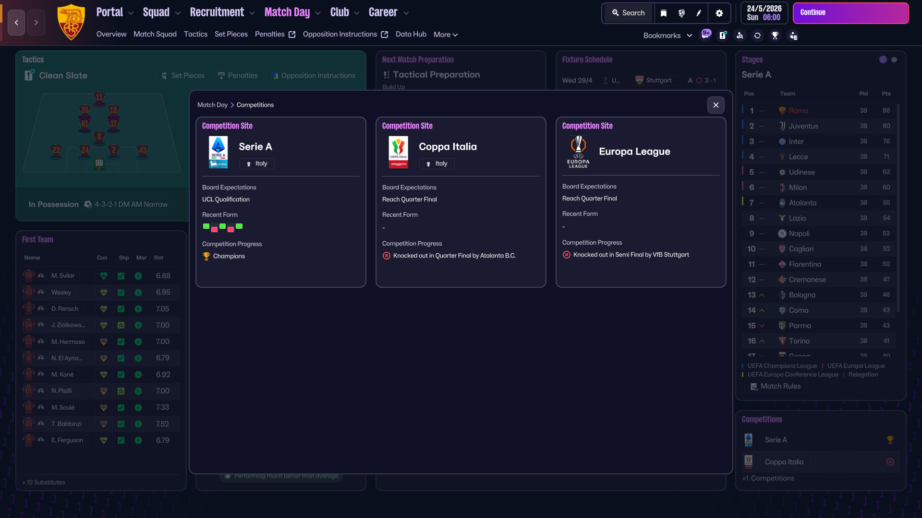
Task: Click the circular arrows transfer icon
Action: click(x=757, y=35)
